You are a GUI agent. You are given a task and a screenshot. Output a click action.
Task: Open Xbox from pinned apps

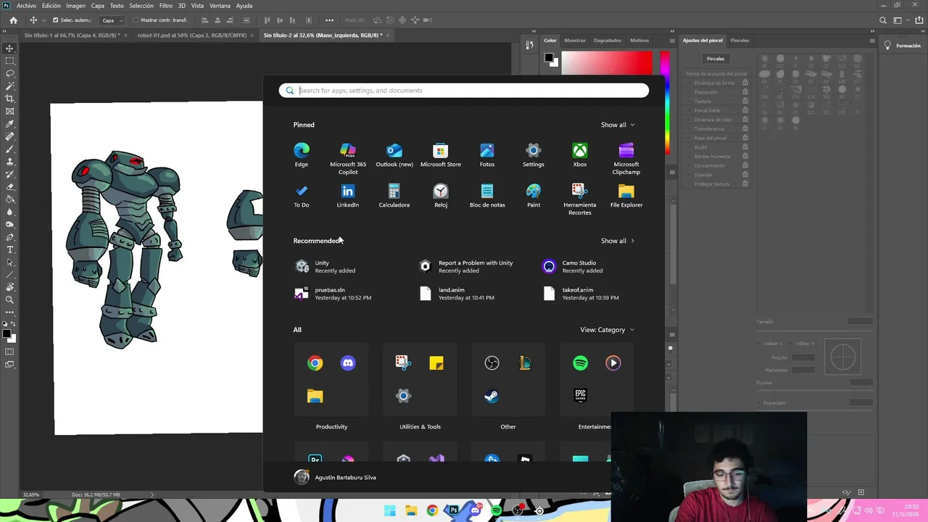[580, 155]
